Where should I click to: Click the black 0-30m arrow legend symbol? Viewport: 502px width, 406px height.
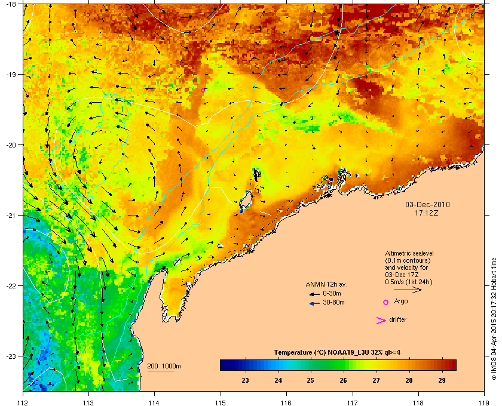pyautogui.click(x=314, y=294)
